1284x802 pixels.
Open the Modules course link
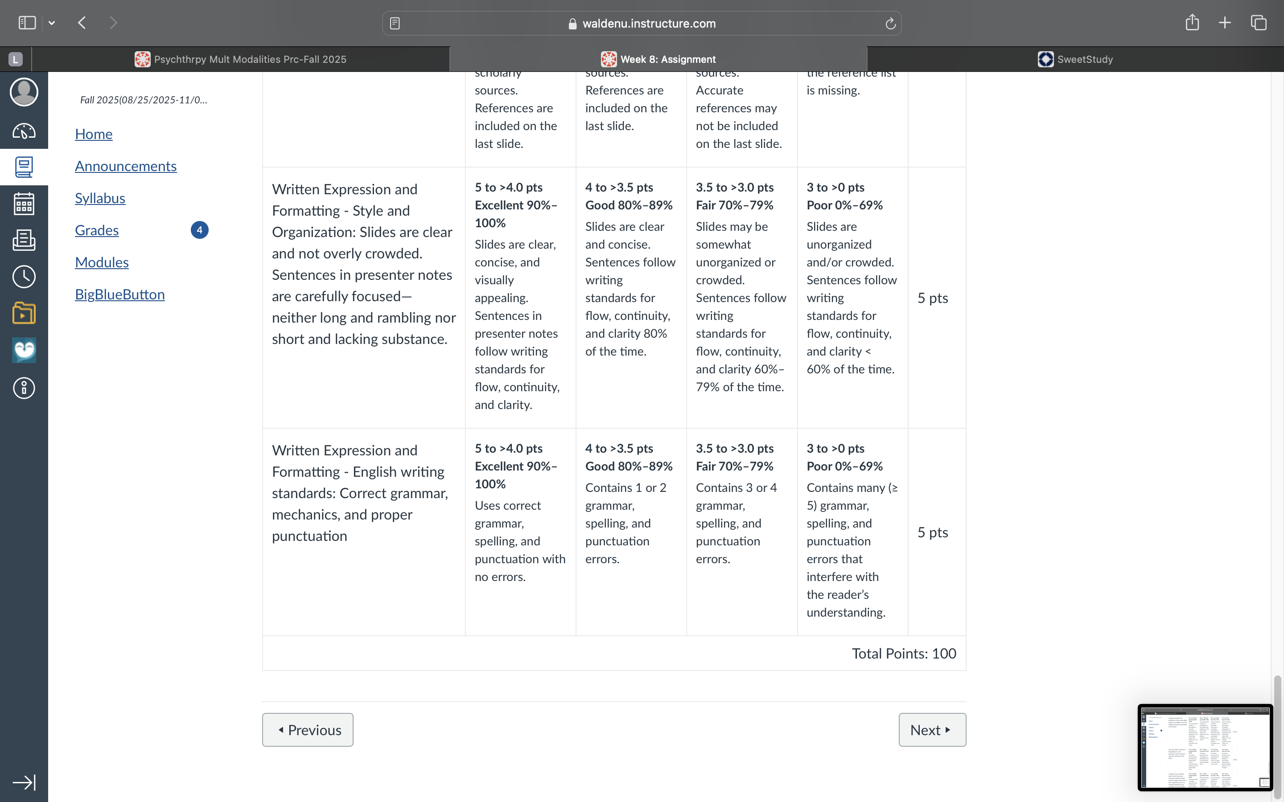click(x=102, y=262)
